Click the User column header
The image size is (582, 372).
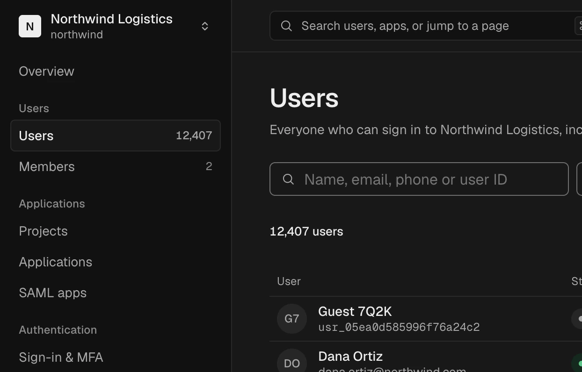[289, 281]
